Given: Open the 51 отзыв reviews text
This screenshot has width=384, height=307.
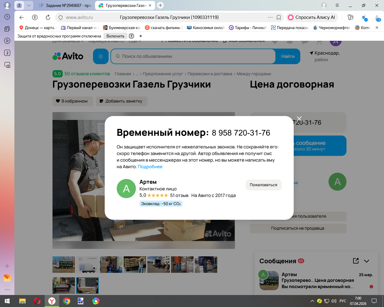Looking at the screenshot, I should click(x=179, y=195).
